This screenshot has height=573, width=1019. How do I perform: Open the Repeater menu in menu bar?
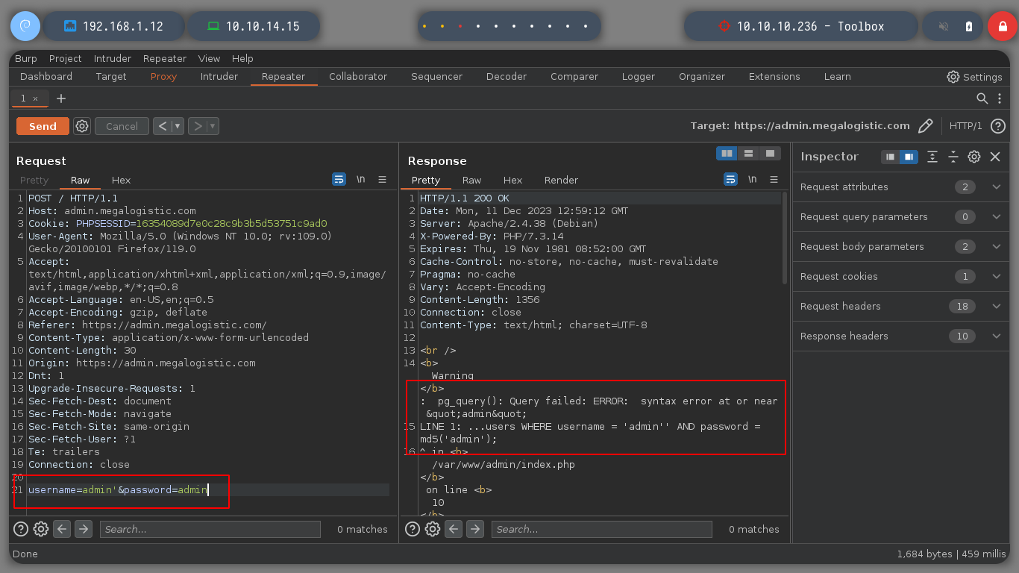coord(165,58)
